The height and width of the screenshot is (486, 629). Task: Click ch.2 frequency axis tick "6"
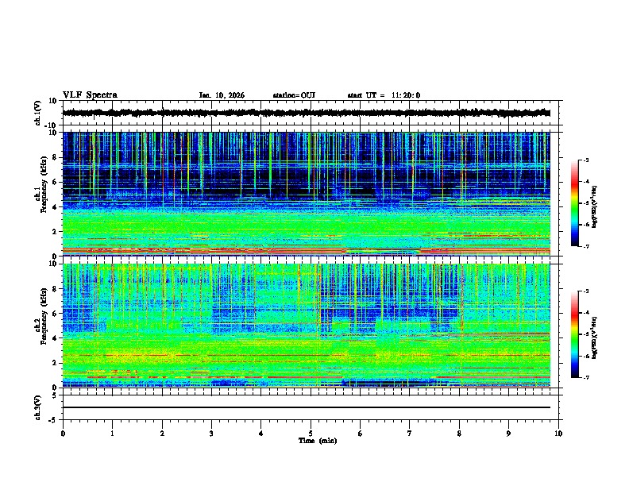click(x=55, y=314)
